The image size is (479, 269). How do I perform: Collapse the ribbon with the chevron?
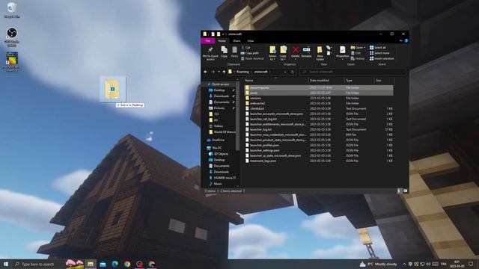pyautogui.click(x=401, y=40)
